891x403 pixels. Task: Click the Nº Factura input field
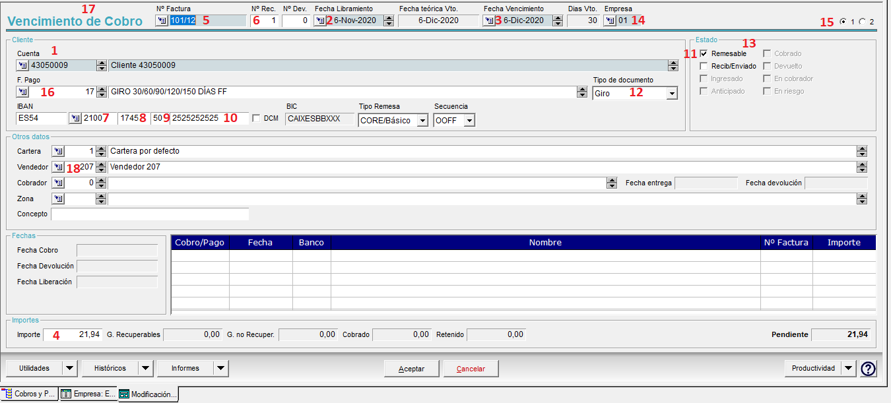pos(207,20)
